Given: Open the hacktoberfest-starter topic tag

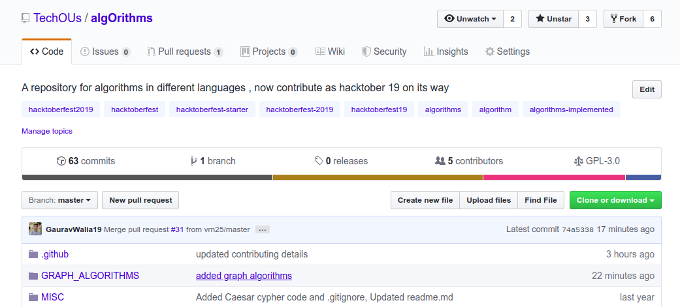Looking at the screenshot, I should pyautogui.click(x=212, y=110).
